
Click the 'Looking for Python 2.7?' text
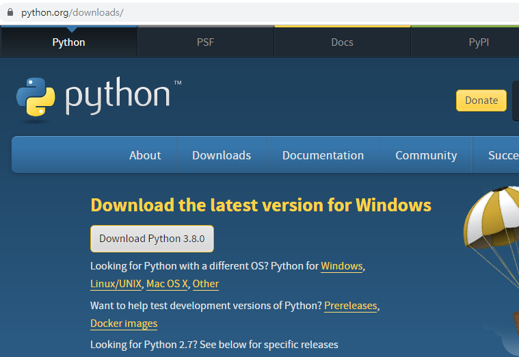pyautogui.click(x=144, y=345)
